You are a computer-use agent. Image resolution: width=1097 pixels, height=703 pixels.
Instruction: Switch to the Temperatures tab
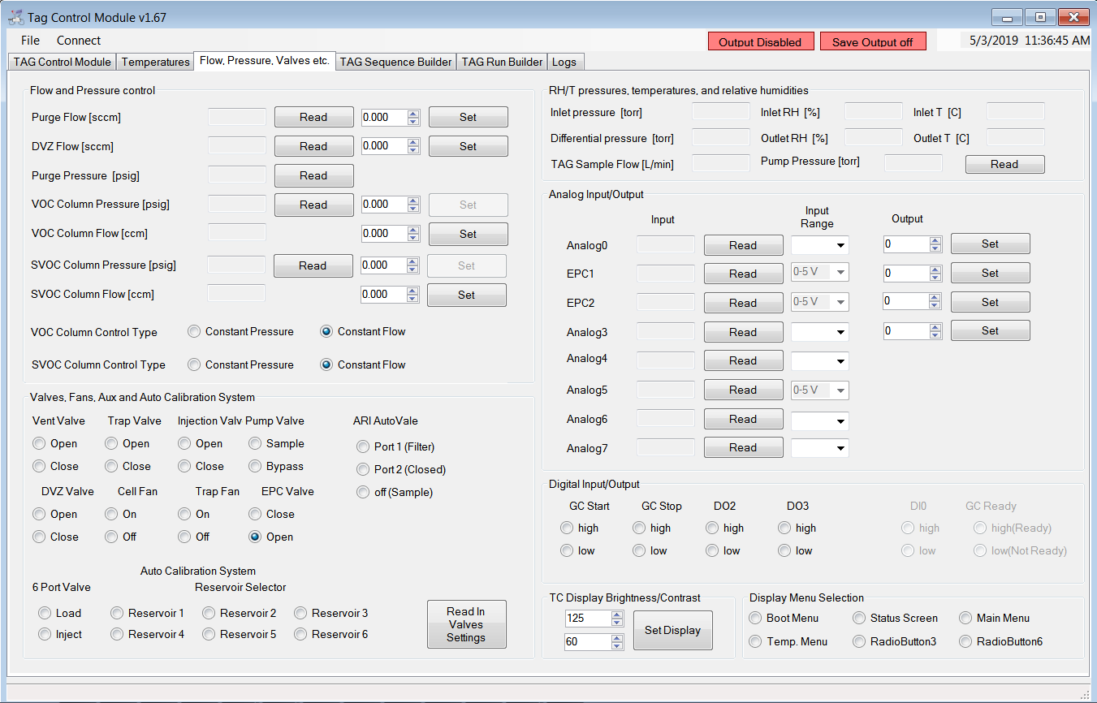[x=155, y=62]
